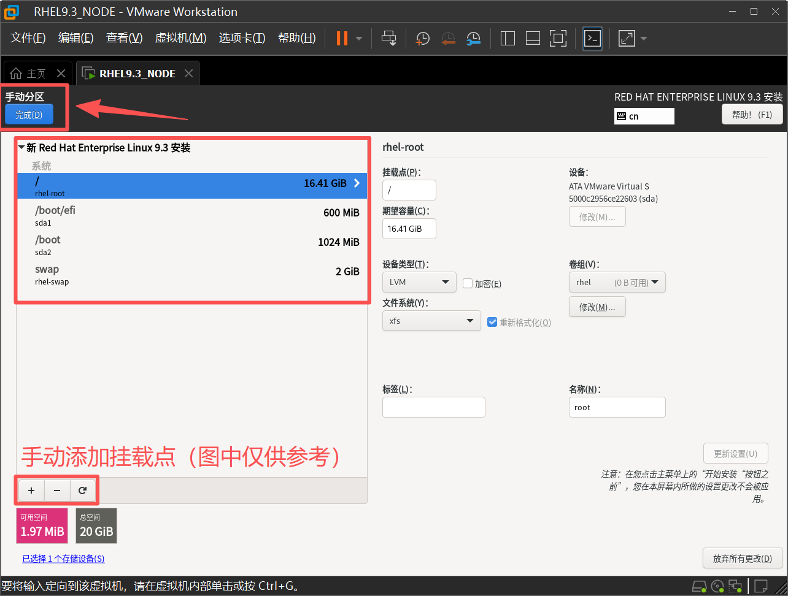Image resolution: width=788 pixels, height=596 pixels.
Task: Open the stretch mode dropdown arrow
Action: (x=644, y=39)
